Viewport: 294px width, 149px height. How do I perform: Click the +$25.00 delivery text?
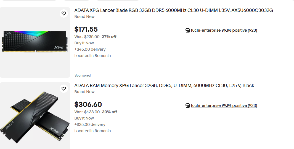[x=90, y=124]
